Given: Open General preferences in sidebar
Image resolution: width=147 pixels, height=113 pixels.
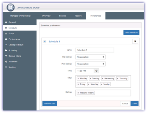Looking at the screenshot, I should click(20, 22).
